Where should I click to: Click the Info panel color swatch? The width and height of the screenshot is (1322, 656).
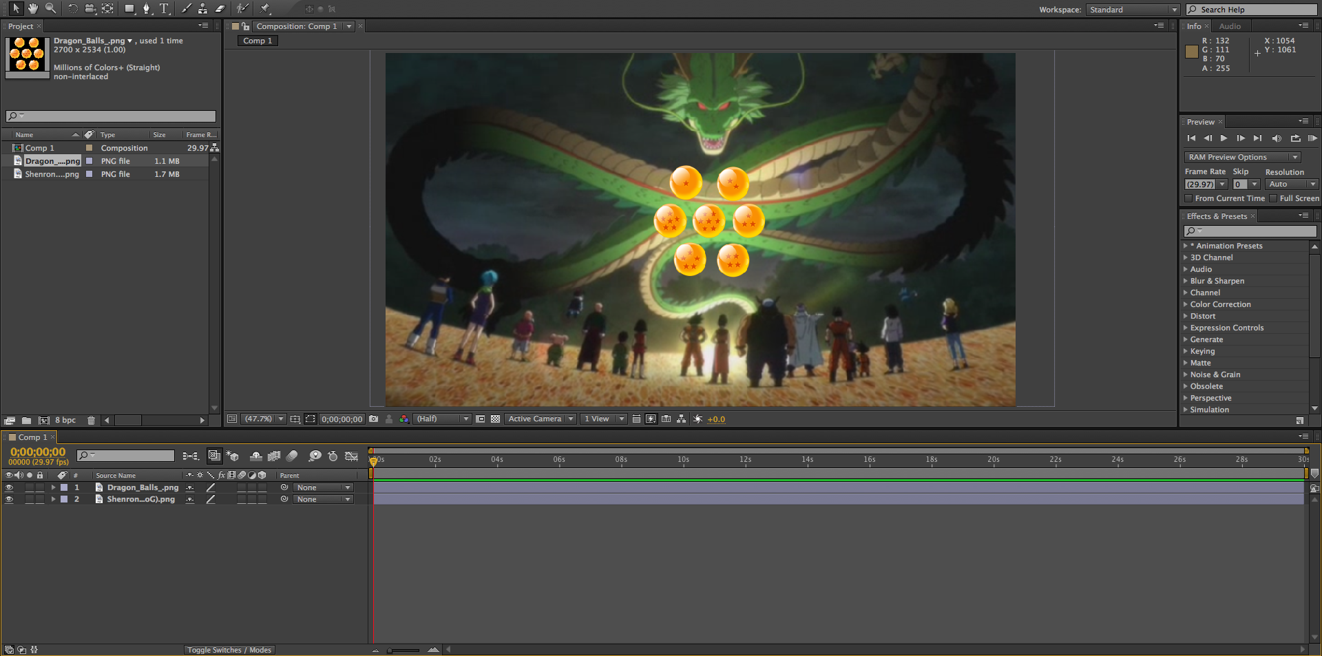1192,52
